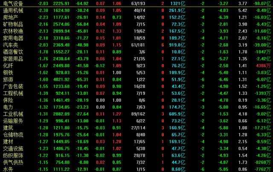Click the 化纤 sector name
The width and height of the screenshot is (273, 172).
(x=8, y=66)
